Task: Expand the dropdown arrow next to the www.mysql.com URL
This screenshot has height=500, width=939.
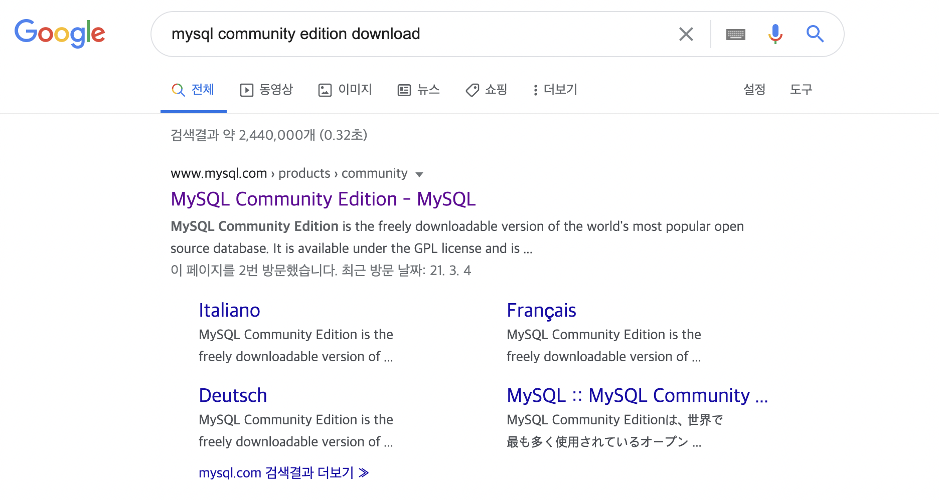Action: click(x=419, y=174)
